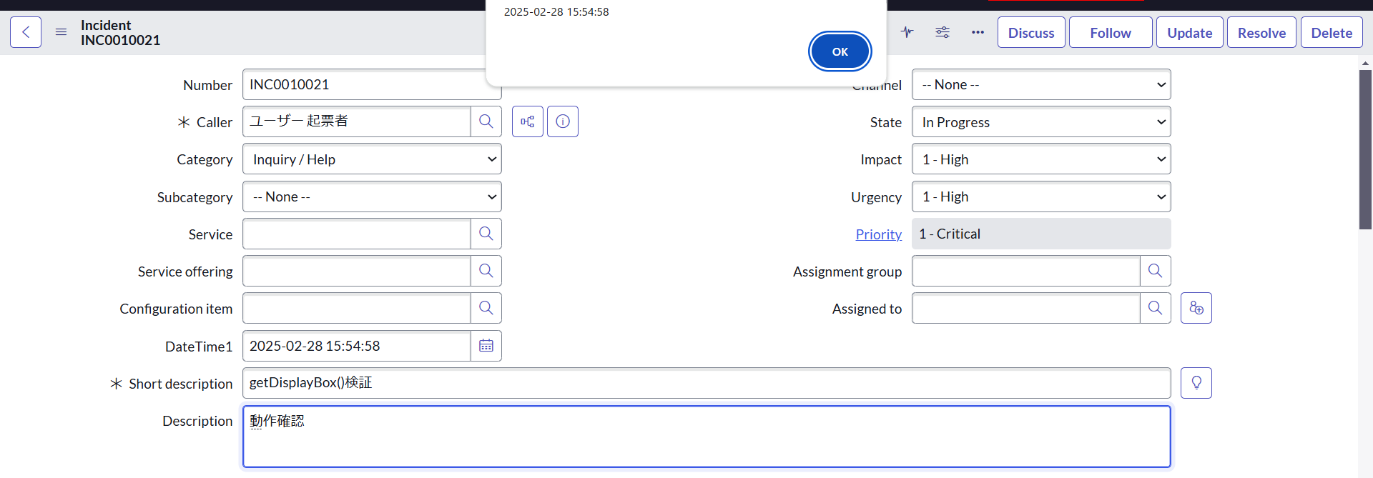Click the DateTime1 input field
Screen dimensions: 1373x478
(x=356, y=346)
